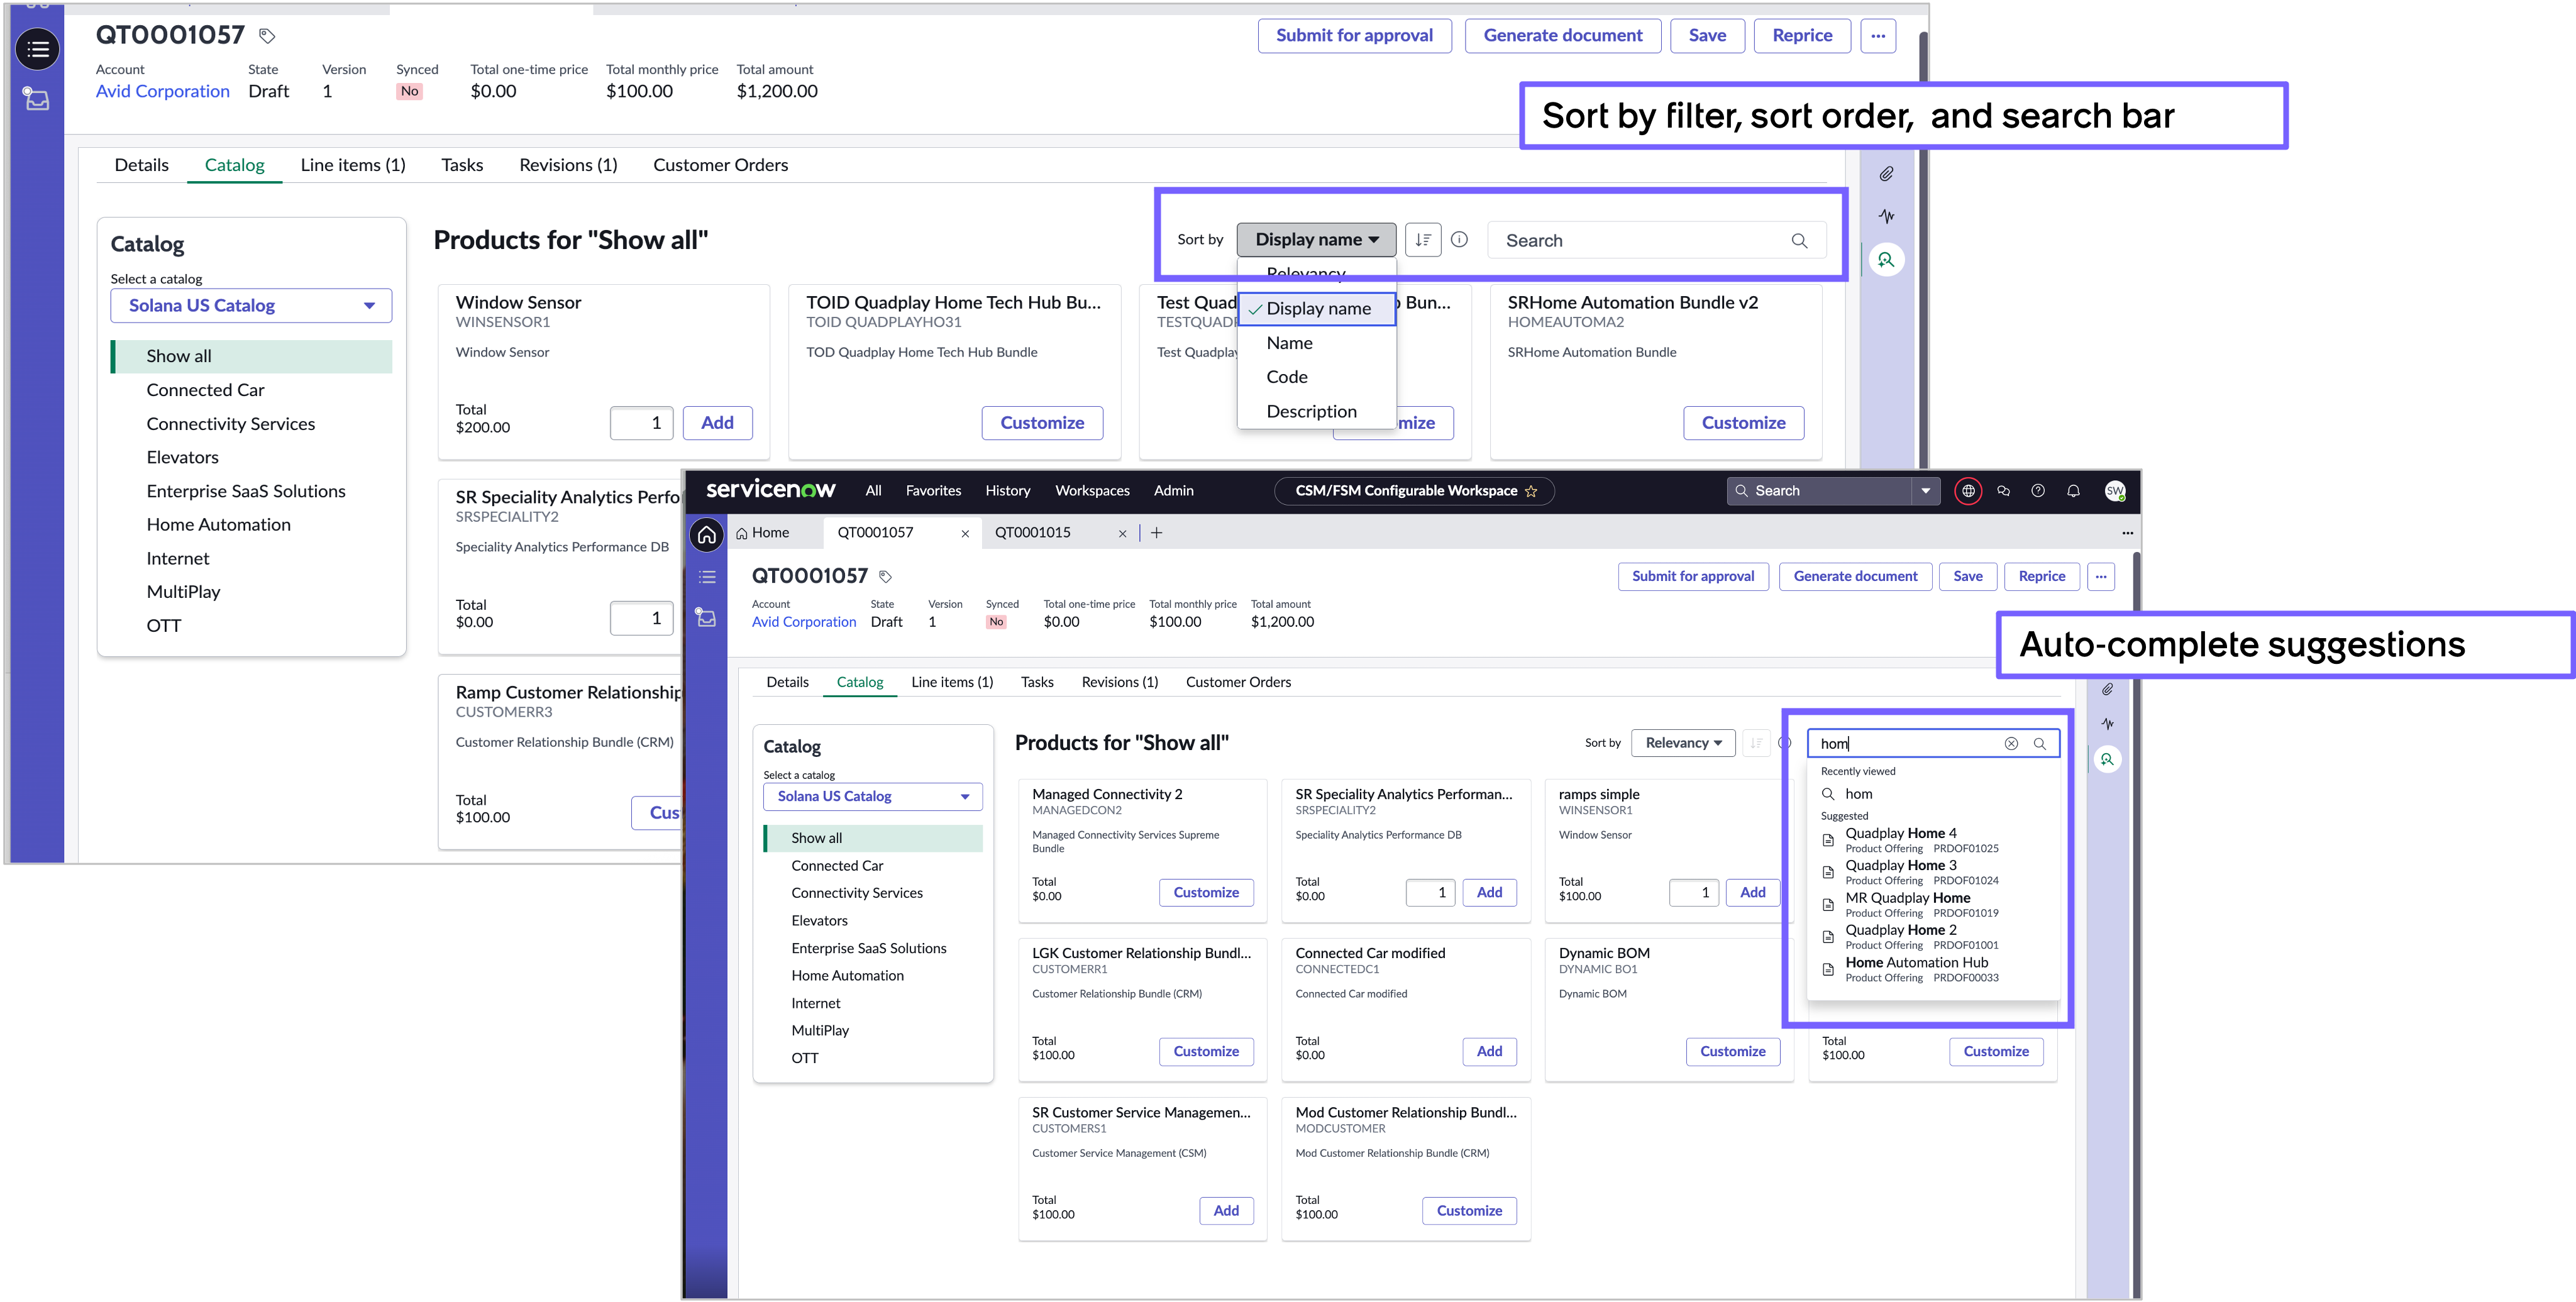Open new tab with plus icon
Viewport: 2576px width, 1302px height.
[x=1157, y=533]
